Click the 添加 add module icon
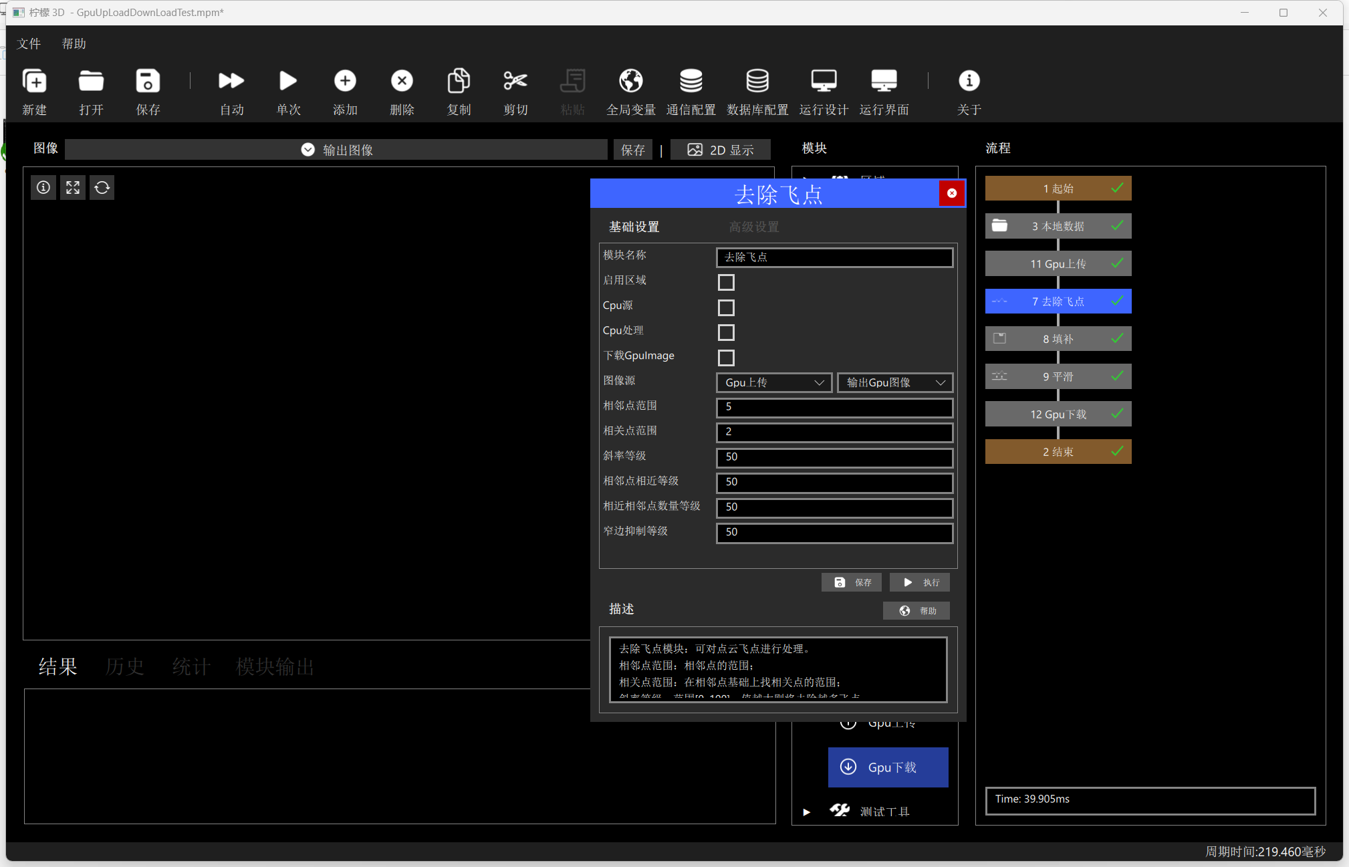 coord(345,81)
